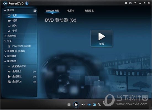152x110 pixels.
Task: Expand 家庭媒体 (DLNA) section
Action: [5, 51]
